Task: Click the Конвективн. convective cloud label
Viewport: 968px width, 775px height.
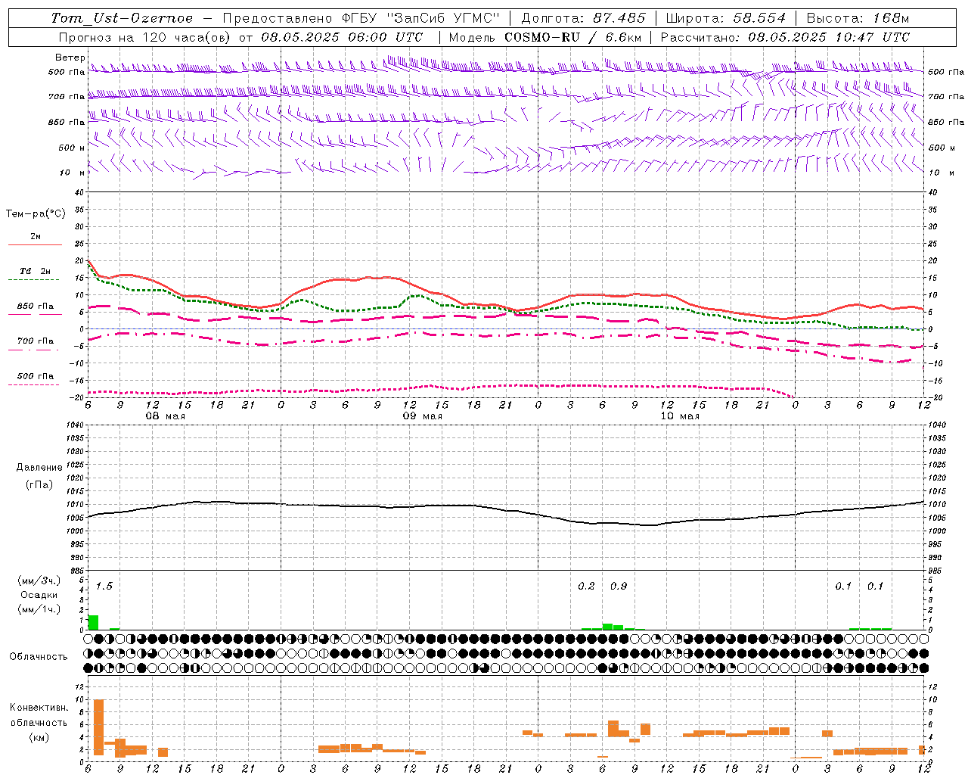Action: (x=39, y=708)
